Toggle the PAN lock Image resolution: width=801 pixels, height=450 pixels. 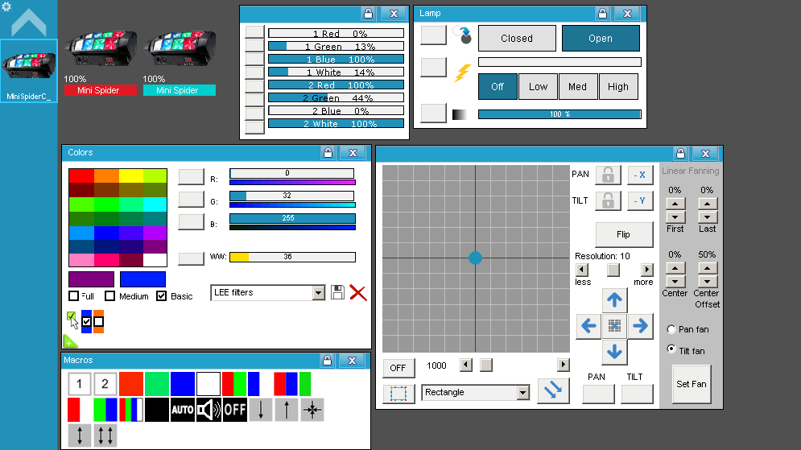(x=608, y=175)
